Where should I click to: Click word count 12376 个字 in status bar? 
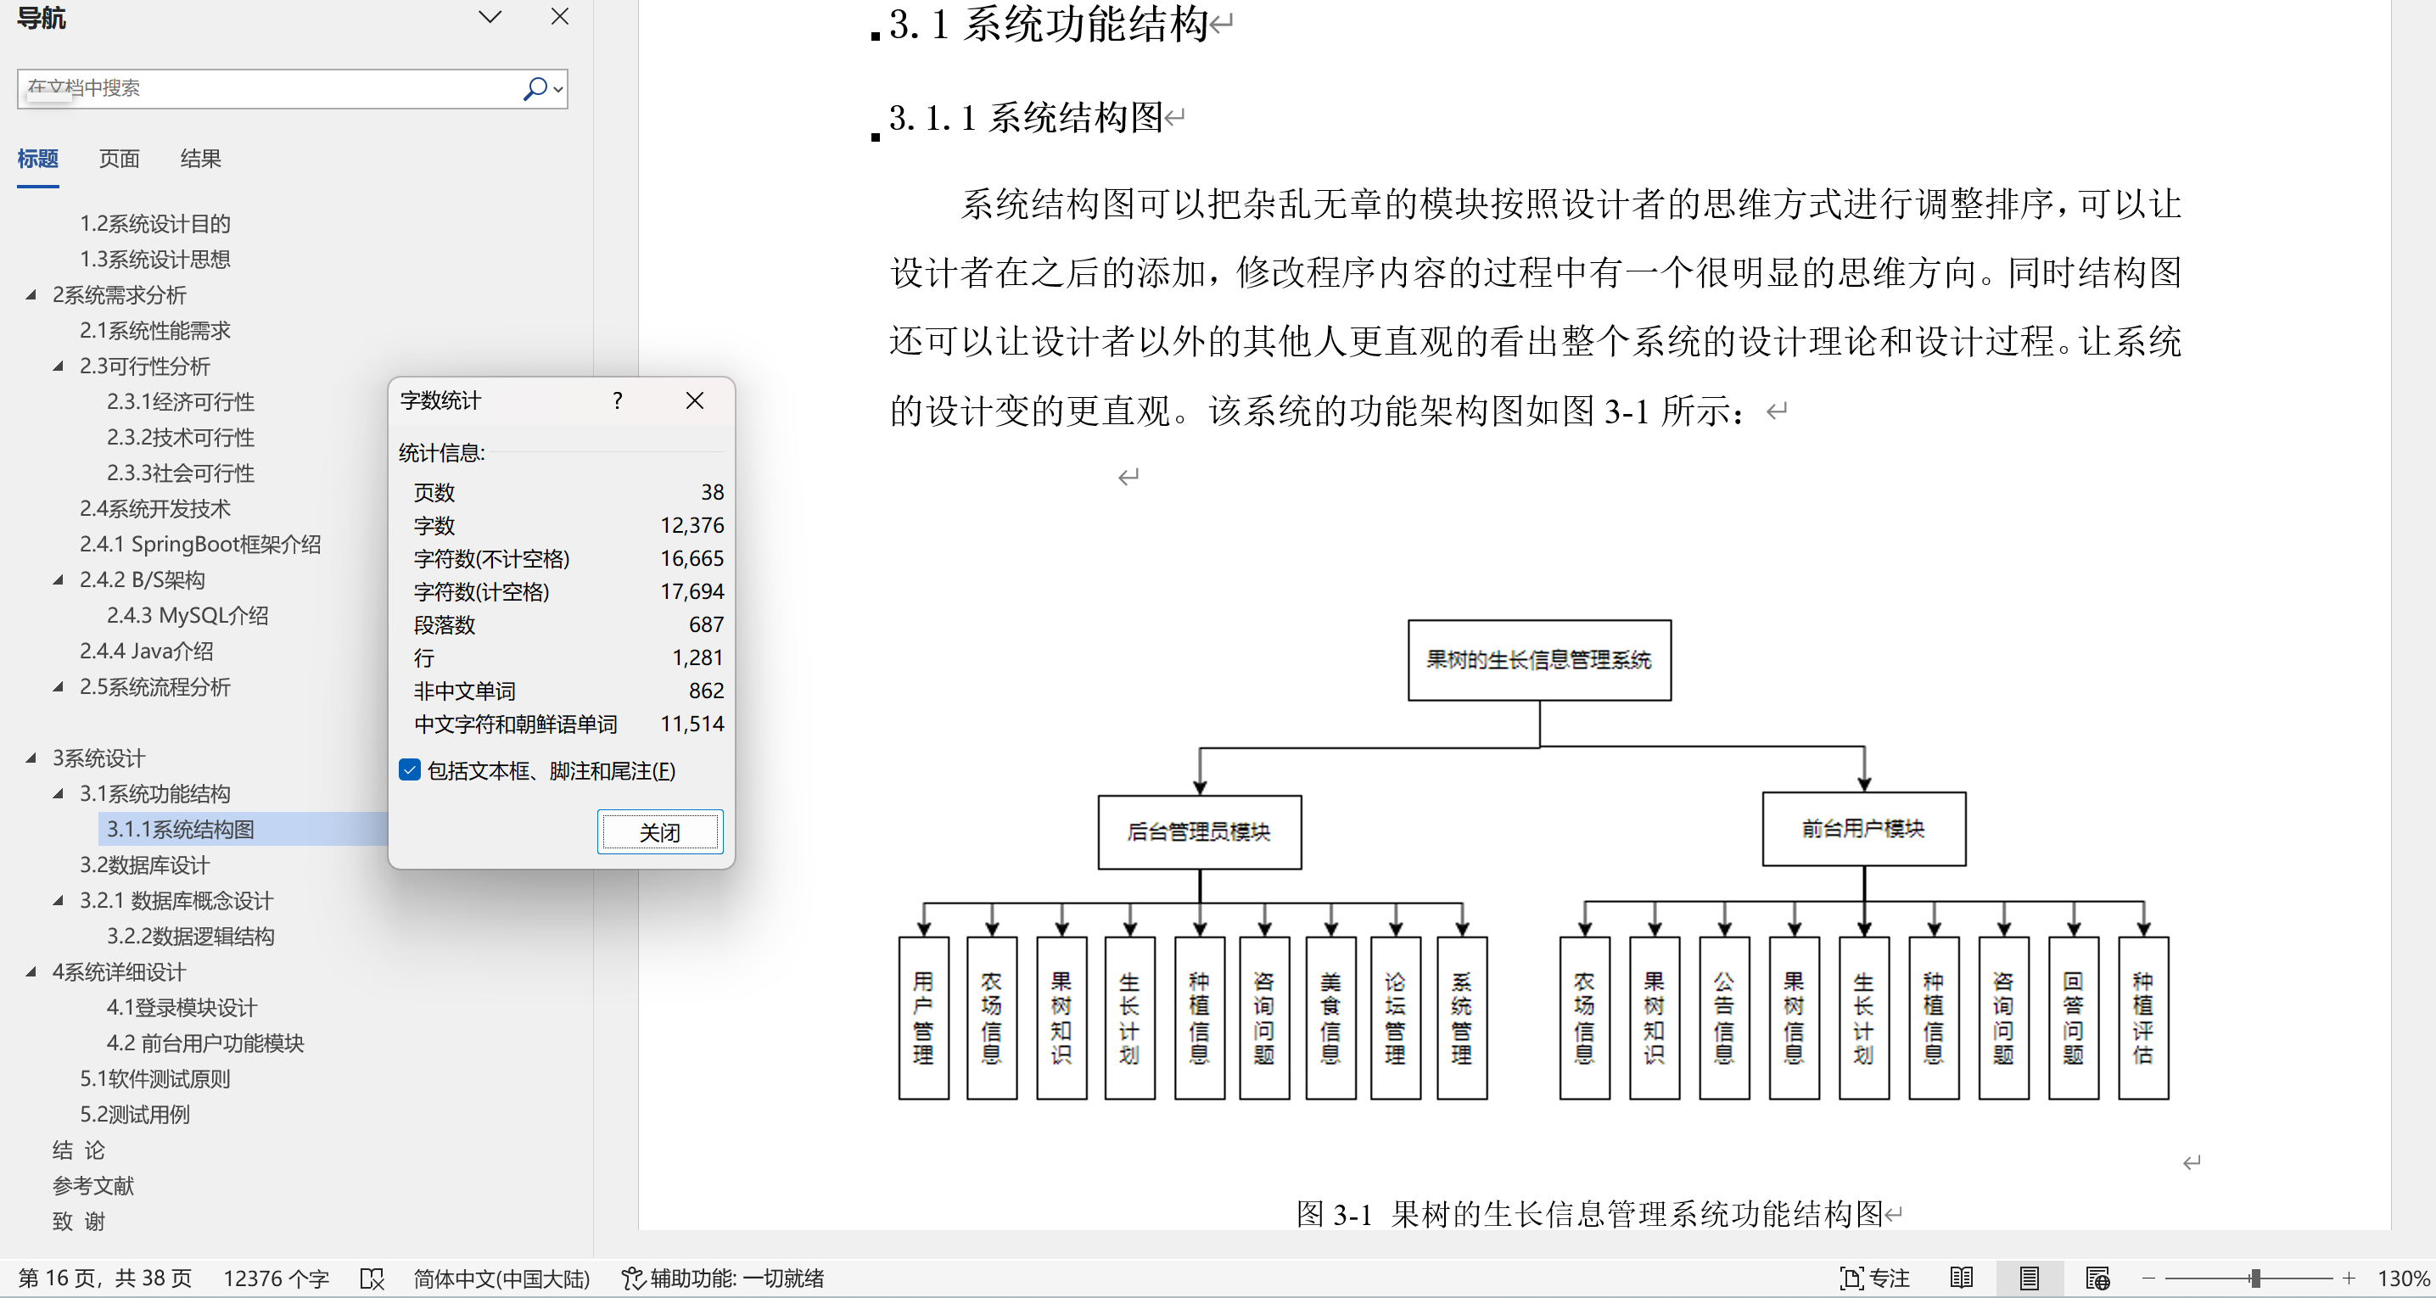coord(276,1278)
